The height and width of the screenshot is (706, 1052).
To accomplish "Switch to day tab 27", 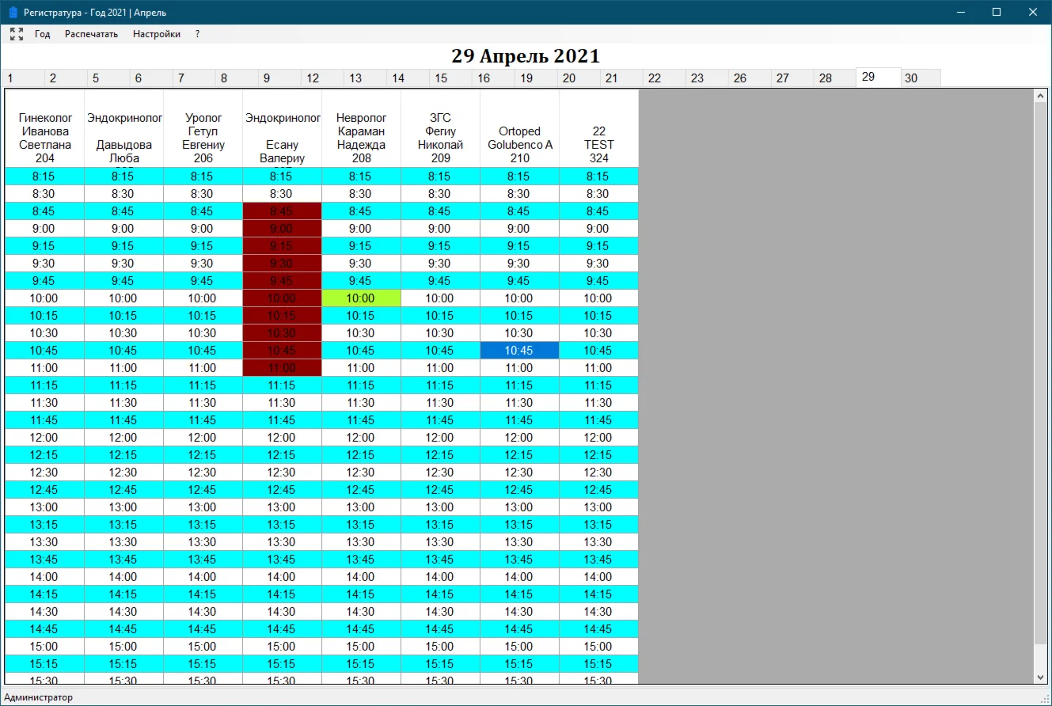I will [792, 78].
